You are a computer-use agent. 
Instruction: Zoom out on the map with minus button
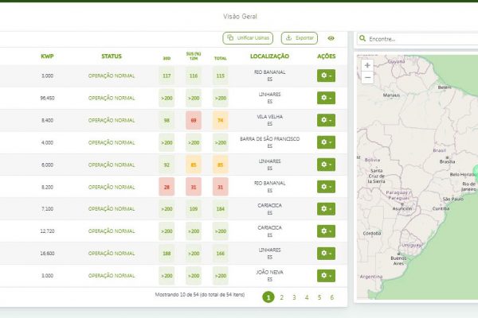coord(366,77)
